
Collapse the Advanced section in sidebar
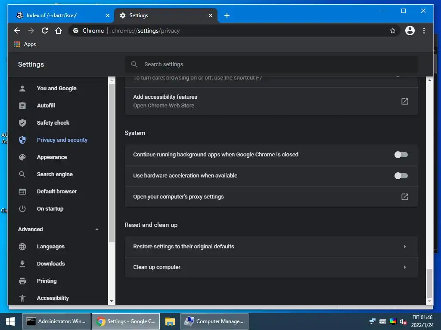[x=97, y=229]
